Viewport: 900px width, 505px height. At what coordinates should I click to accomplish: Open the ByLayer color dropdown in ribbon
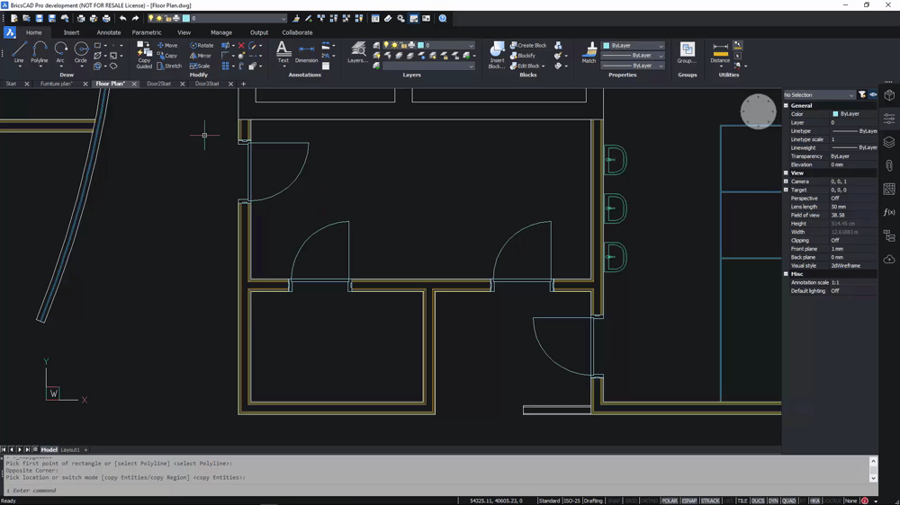click(634, 45)
